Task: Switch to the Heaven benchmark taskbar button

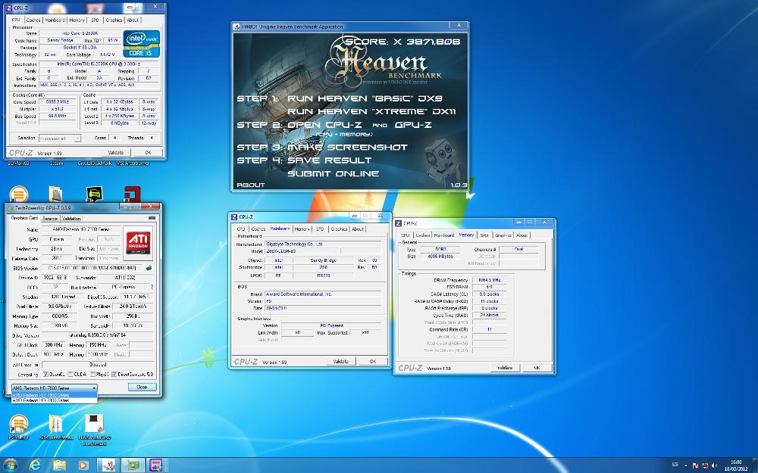Action: pyautogui.click(x=108, y=465)
